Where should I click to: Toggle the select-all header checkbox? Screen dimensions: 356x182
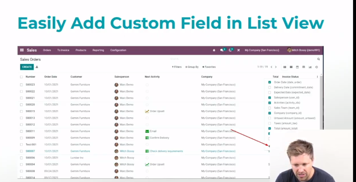point(21,77)
